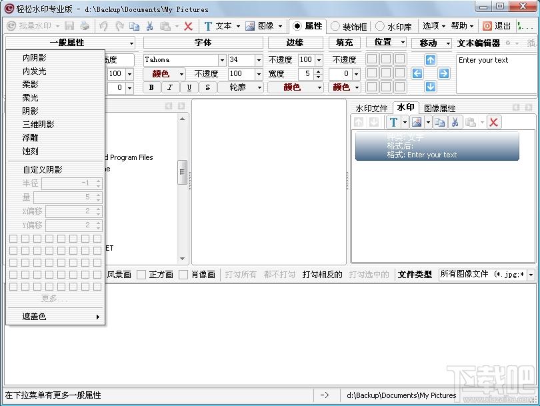Image resolution: width=540 pixels, height=406 pixels.
Task: Move watermark left with blue arrow
Action: [417, 73]
